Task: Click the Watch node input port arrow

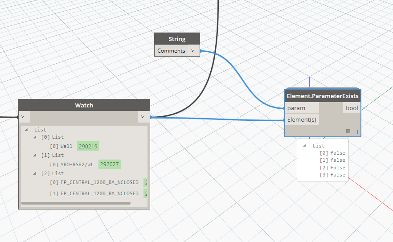Action: (23, 117)
